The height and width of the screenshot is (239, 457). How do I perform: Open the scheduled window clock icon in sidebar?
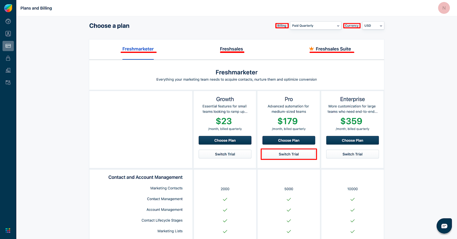pyautogui.click(x=8, y=83)
